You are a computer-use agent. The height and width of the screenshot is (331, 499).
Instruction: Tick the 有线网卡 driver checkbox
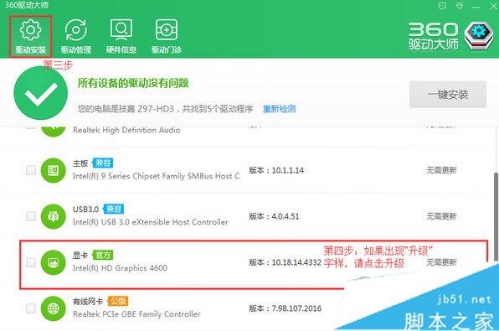(31, 308)
